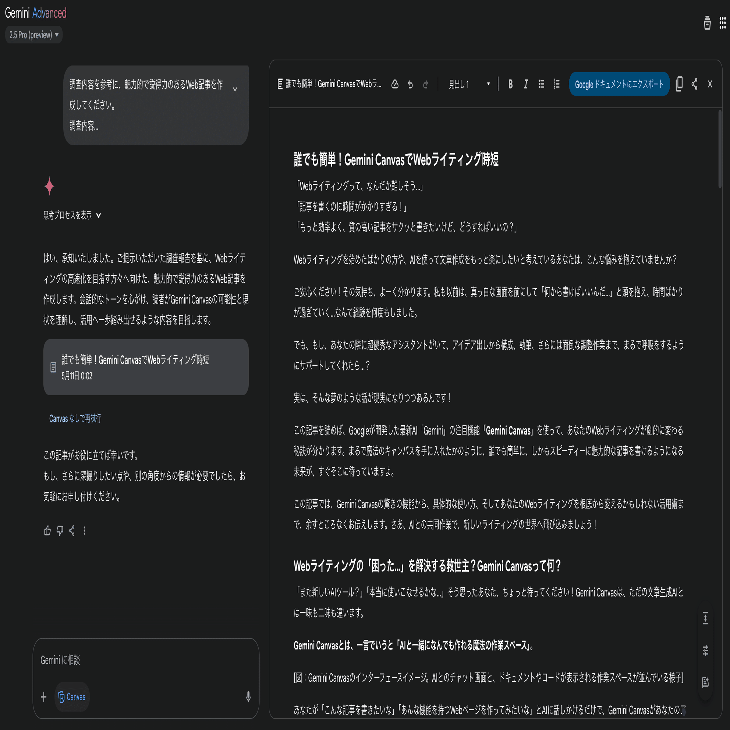
Task: Click the redo icon in the Canvas toolbar
Action: point(425,85)
